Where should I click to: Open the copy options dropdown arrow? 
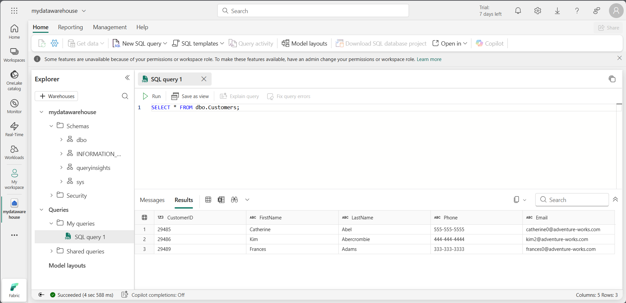(x=524, y=200)
